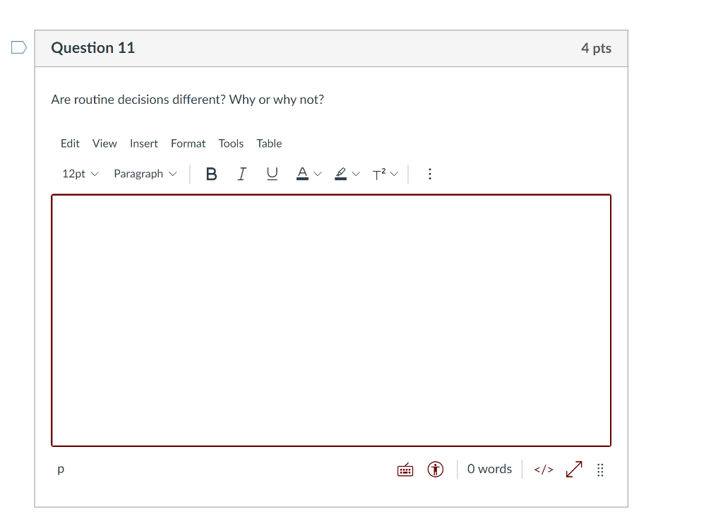
Task: Open the Format menu
Action: click(188, 143)
